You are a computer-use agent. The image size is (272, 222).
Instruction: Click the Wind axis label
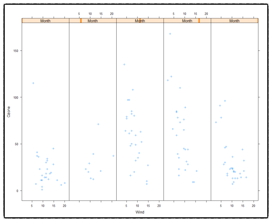point(140,211)
